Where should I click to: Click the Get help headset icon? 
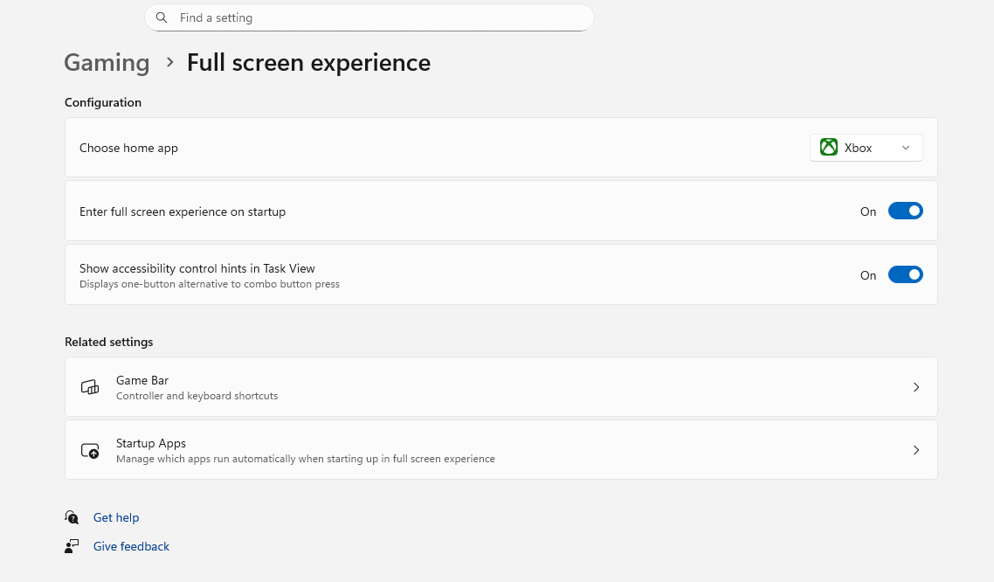click(72, 516)
